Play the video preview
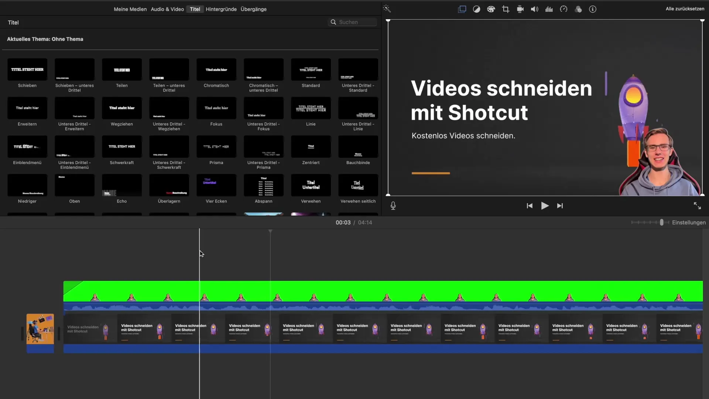709x399 pixels. [x=545, y=206]
